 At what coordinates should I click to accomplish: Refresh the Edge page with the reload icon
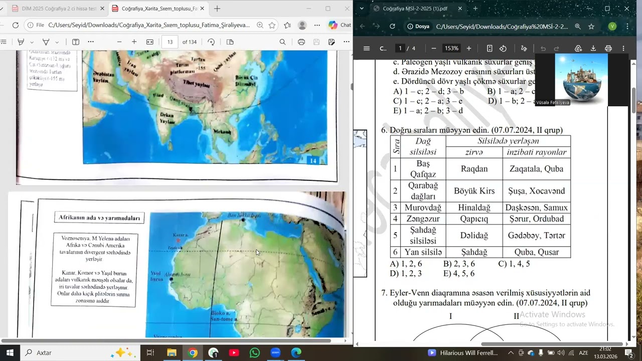[x=16, y=25]
